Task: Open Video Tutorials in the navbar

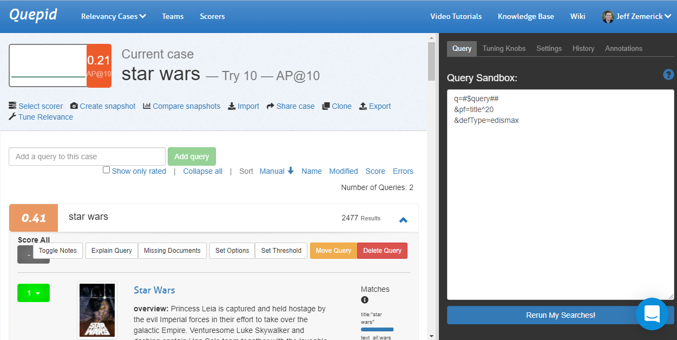Action: (456, 16)
